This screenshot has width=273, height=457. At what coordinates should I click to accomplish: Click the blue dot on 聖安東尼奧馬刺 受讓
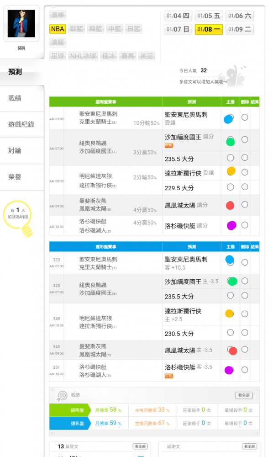click(x=228, y=119)
